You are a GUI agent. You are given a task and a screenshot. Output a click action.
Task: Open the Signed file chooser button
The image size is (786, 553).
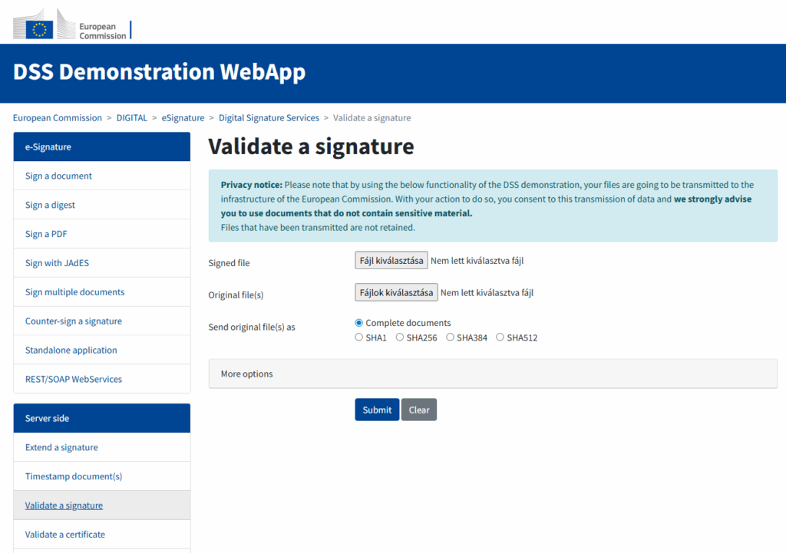coord(391,261)
